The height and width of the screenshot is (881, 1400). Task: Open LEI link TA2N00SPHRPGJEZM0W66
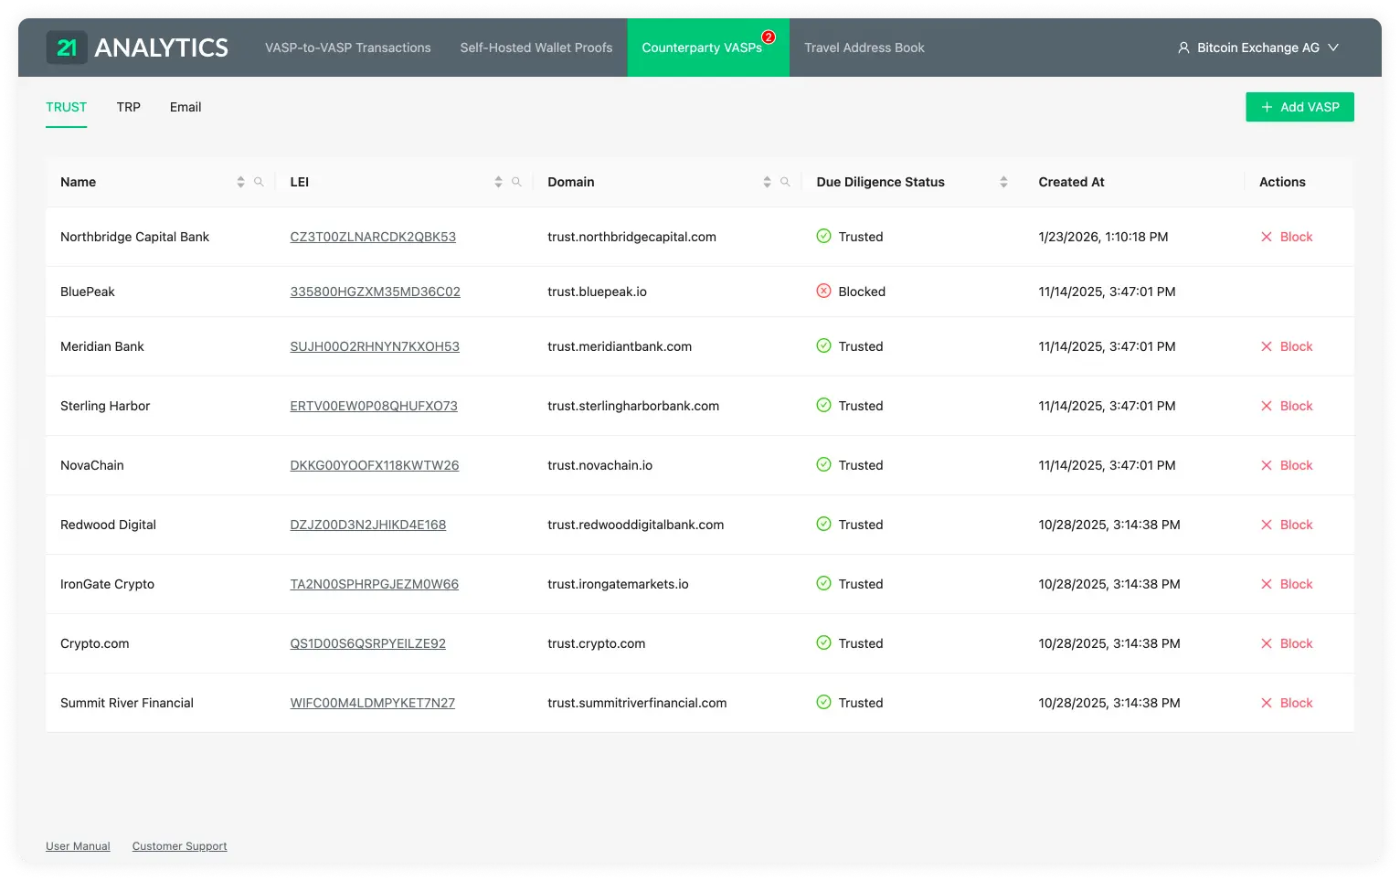[x=375, y=584]
